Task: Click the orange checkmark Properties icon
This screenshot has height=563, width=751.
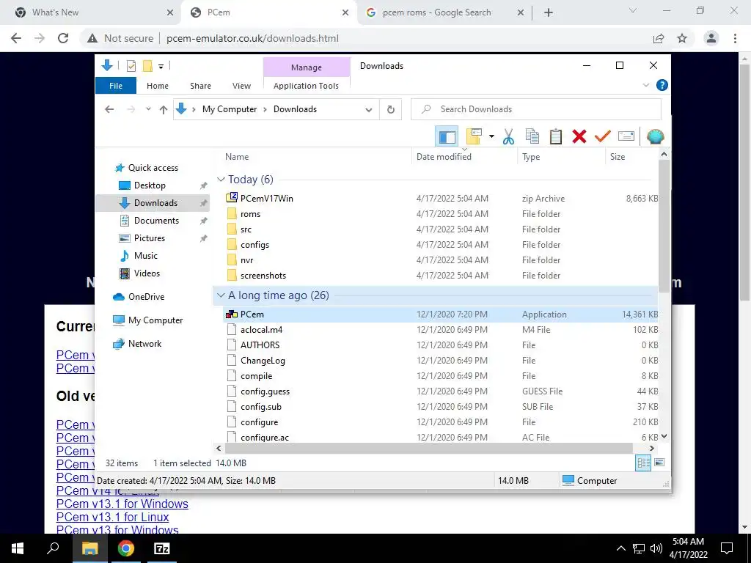Action: [x=603, y=137]
